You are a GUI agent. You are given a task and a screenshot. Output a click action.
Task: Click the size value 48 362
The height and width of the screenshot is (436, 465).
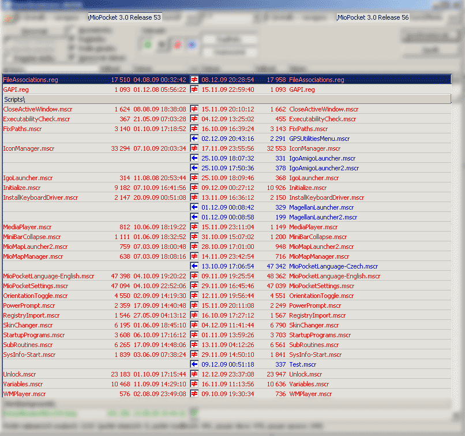tap(276, 275)
